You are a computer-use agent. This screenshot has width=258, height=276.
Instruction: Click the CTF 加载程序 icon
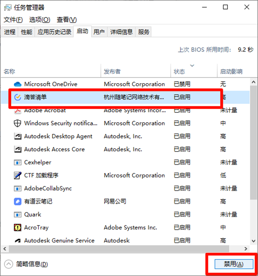[x=18, y=175]
